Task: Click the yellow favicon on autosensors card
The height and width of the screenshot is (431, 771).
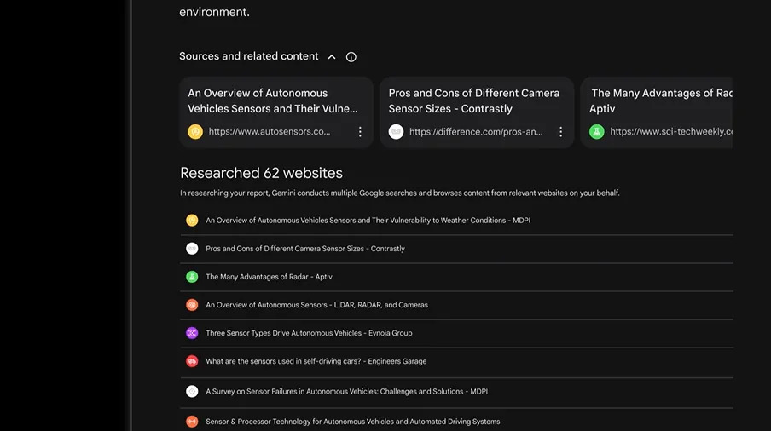Action: click(x=195, y=132)
